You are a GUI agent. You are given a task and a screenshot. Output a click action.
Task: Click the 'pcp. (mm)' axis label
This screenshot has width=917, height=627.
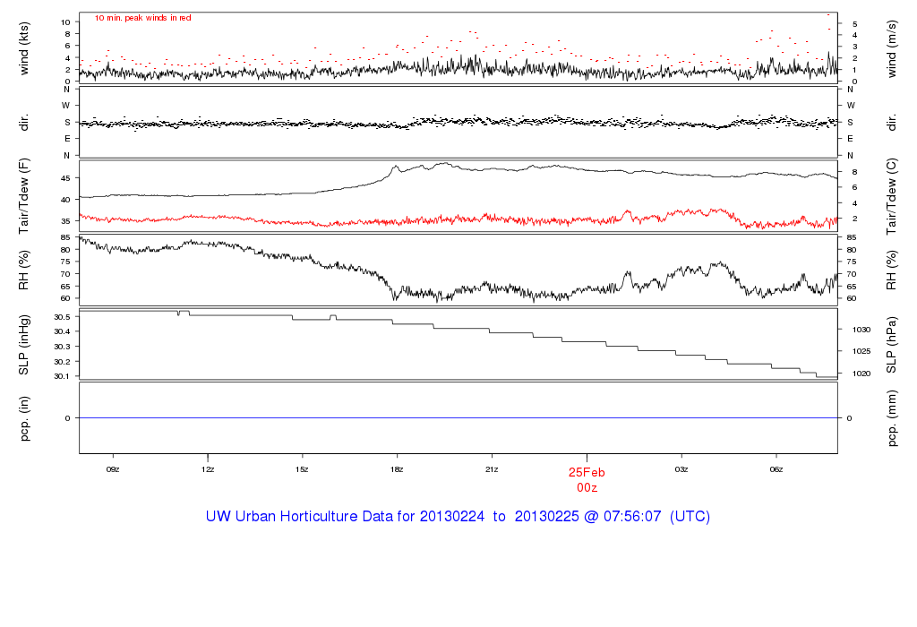point(891,419)
